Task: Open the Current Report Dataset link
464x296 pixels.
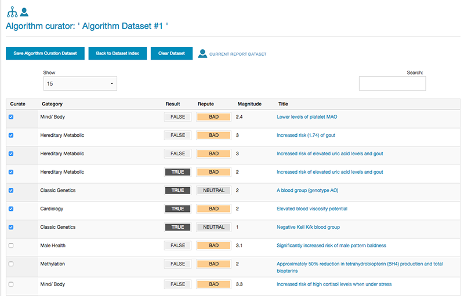Action: pyautogui.click(x=237, y=54)
